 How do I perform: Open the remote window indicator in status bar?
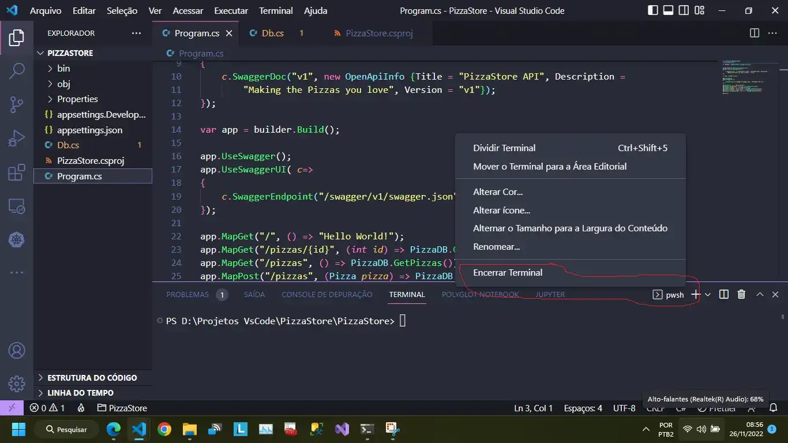pos(12,408)
